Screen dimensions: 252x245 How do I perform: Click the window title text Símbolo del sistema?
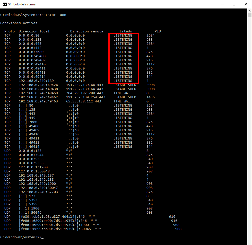[x=22, y=4]
